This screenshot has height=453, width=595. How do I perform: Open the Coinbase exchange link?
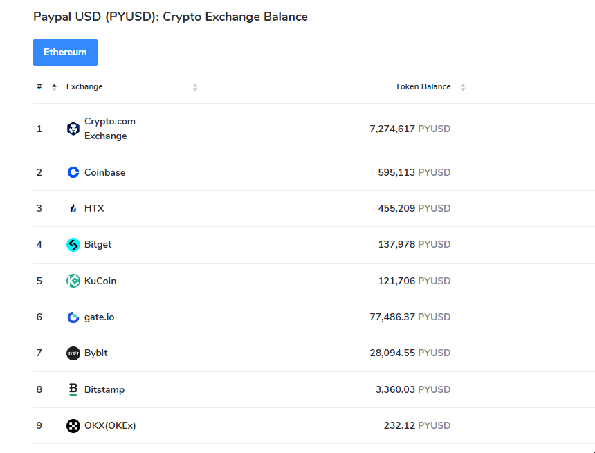[104, 172]
